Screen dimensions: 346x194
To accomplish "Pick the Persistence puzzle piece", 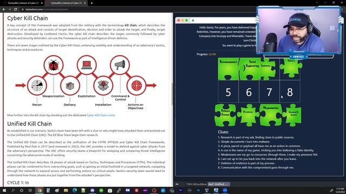I will (x=248, y=115).
